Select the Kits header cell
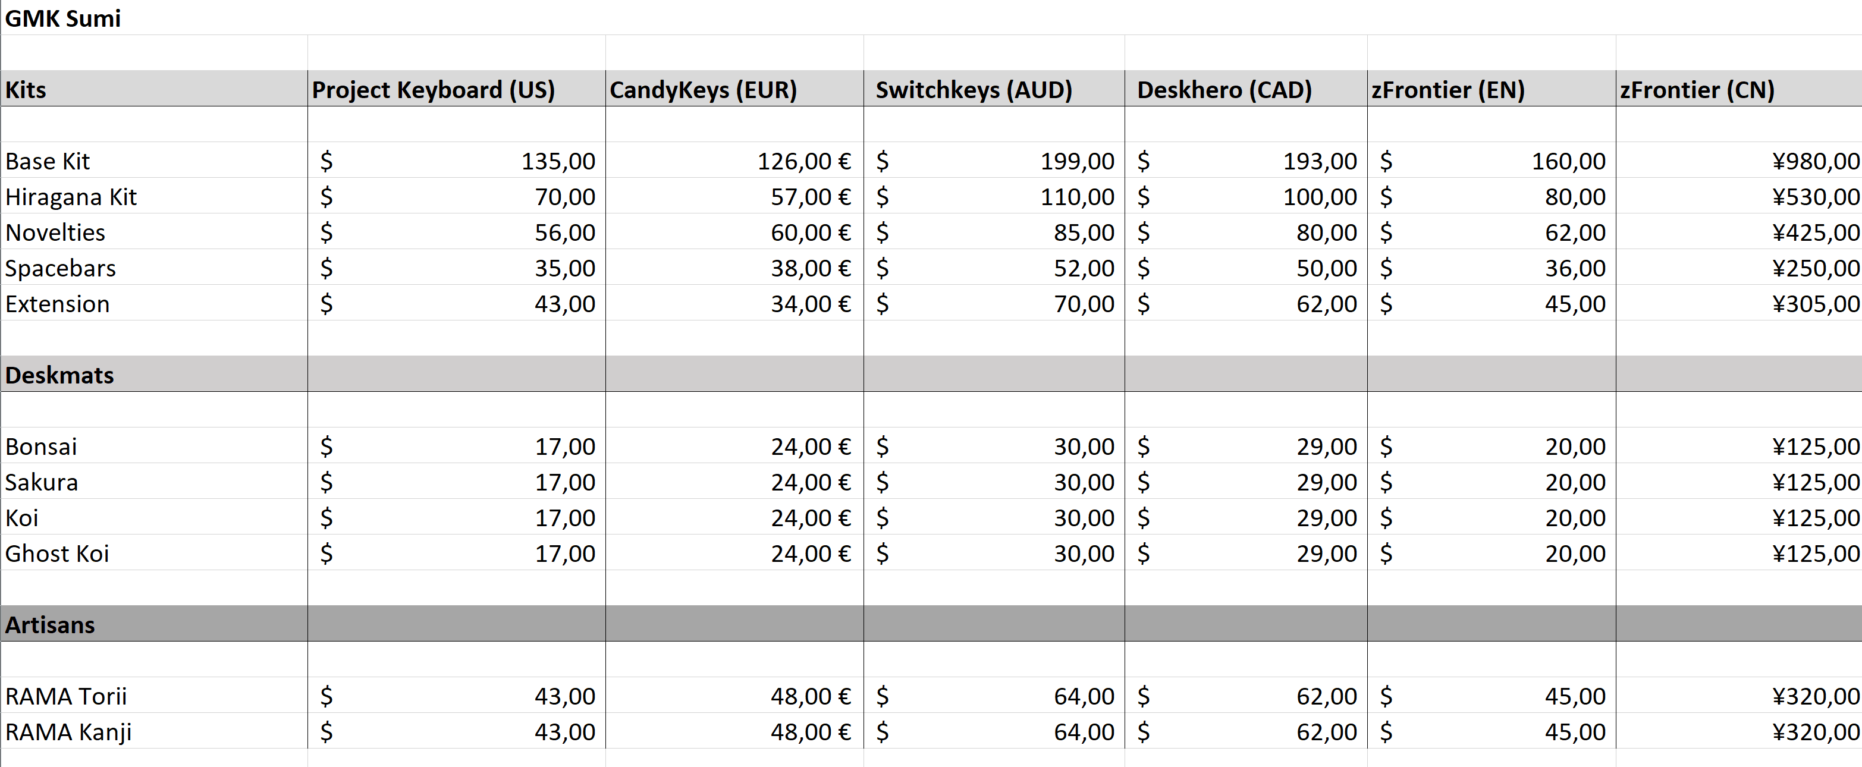1862x767 pixels. tap(26, 90)
